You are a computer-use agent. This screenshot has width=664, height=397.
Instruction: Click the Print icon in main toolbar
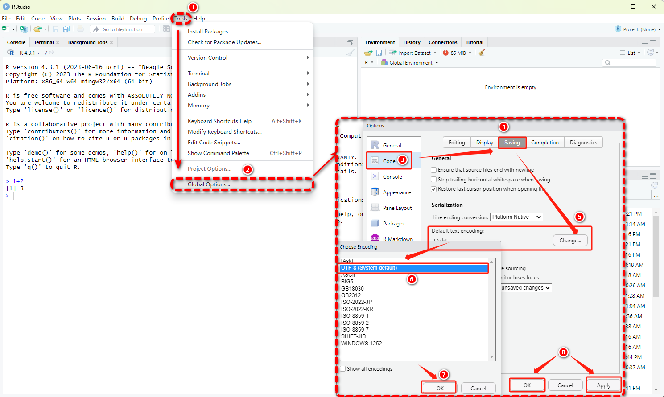80,29
